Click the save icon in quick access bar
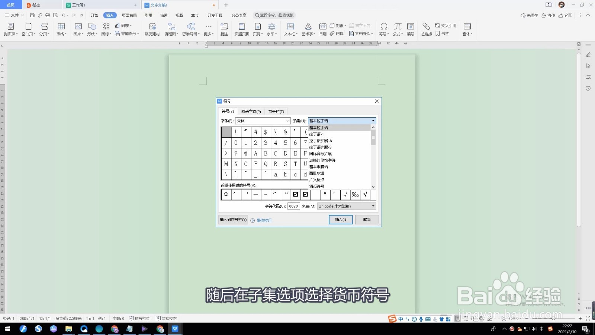The image size is (595, 335). coord(32,15)
